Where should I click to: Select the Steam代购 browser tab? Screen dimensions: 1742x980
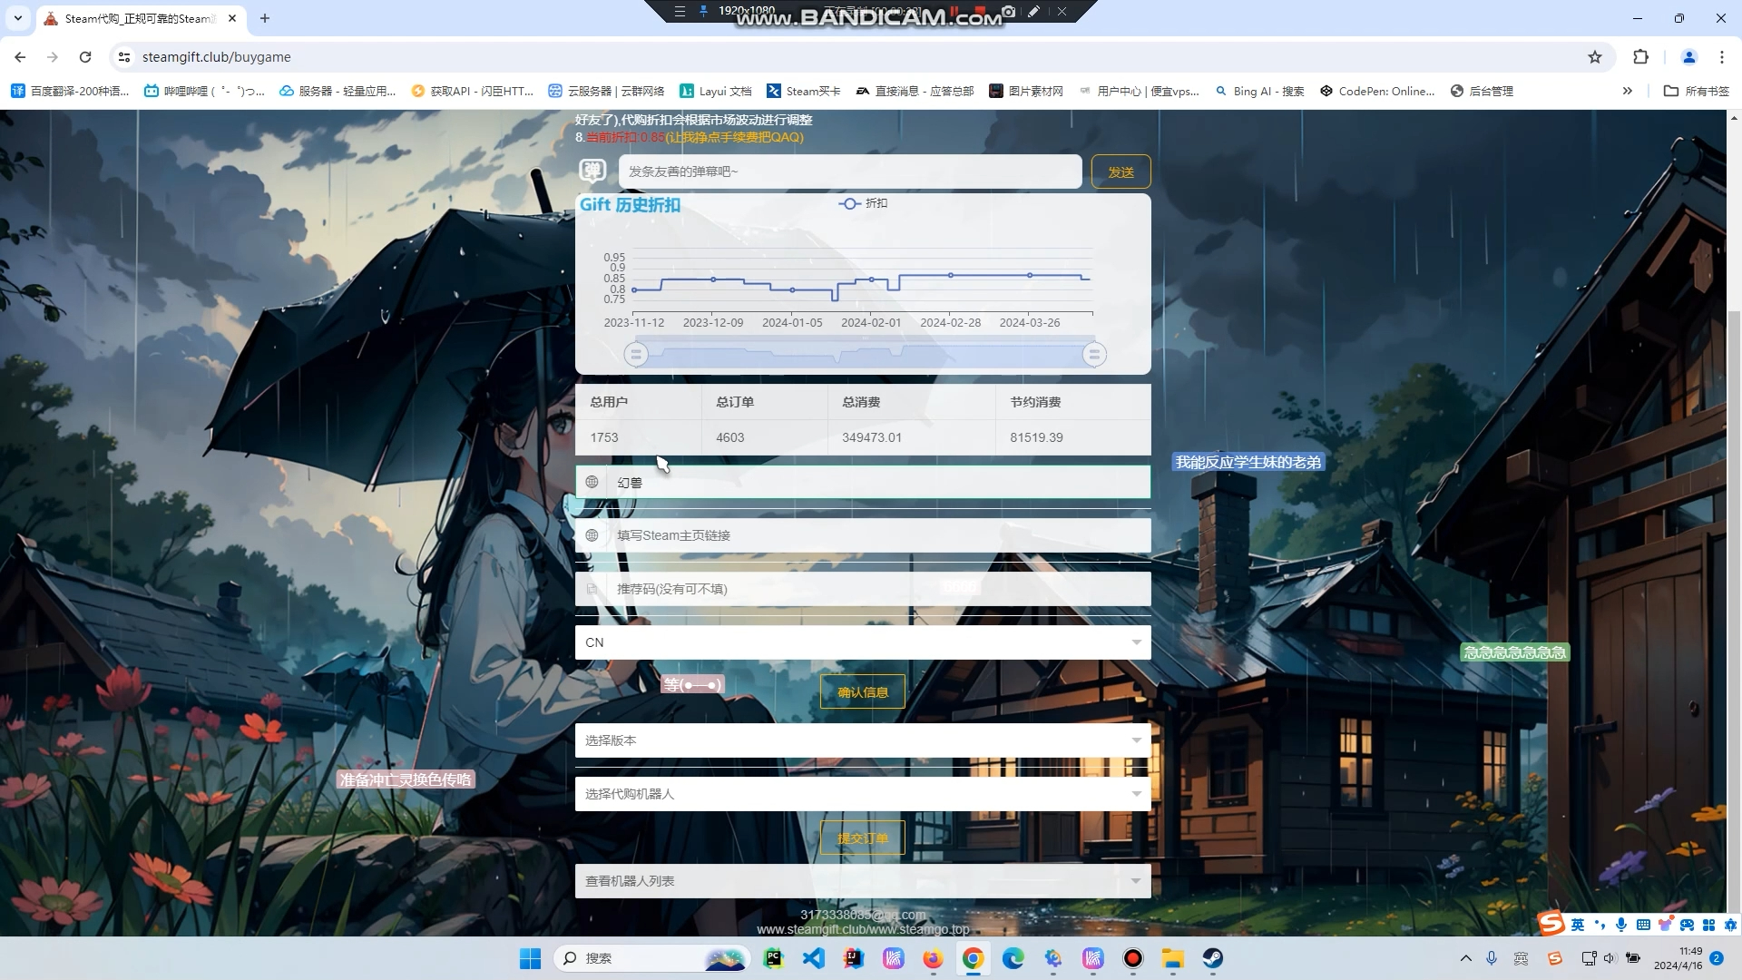[141, 18]
